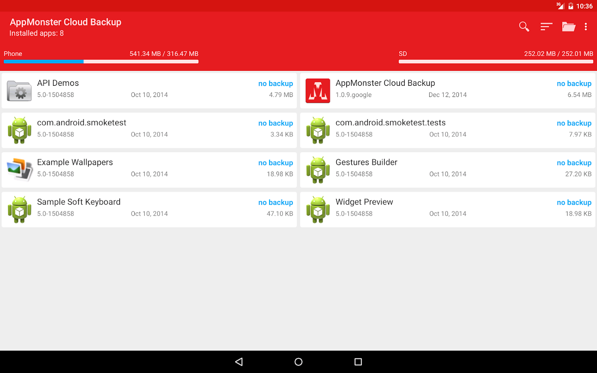Tap the Gestures Builder Android icon
The image size is (597, 373).
(x=318, y=170)
